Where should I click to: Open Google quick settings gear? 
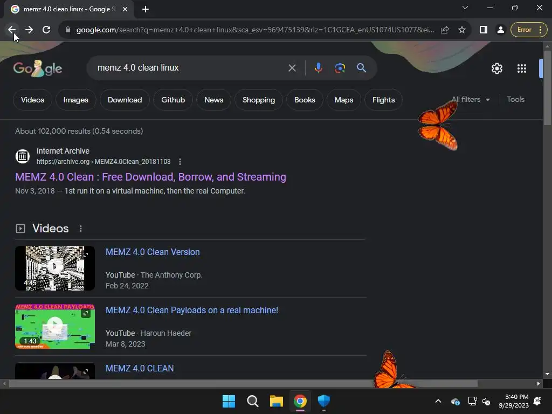click(x=496, y=68)
